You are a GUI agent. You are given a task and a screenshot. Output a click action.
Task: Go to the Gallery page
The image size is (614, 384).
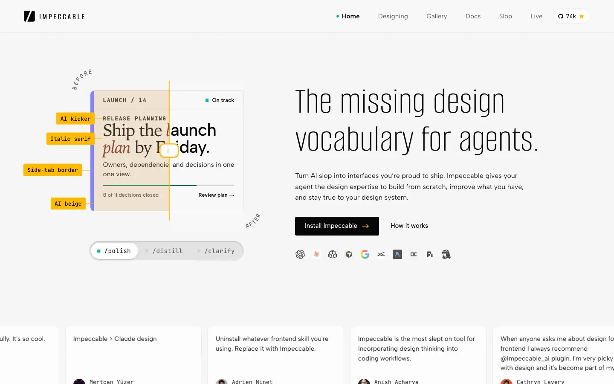(437, 16)
